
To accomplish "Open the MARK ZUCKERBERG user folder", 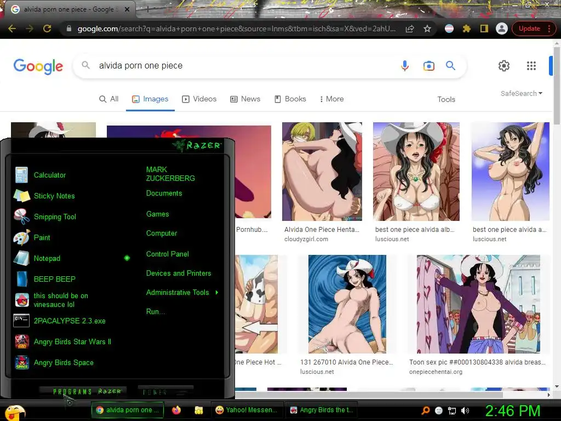I will click(170, 174).
